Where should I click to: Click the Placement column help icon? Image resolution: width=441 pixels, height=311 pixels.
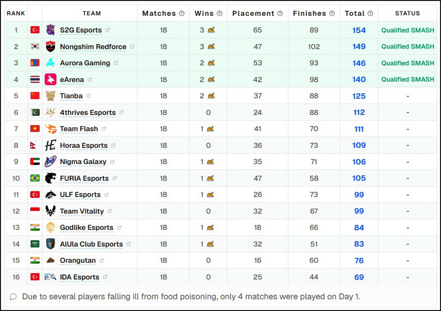tap(280, 14)
